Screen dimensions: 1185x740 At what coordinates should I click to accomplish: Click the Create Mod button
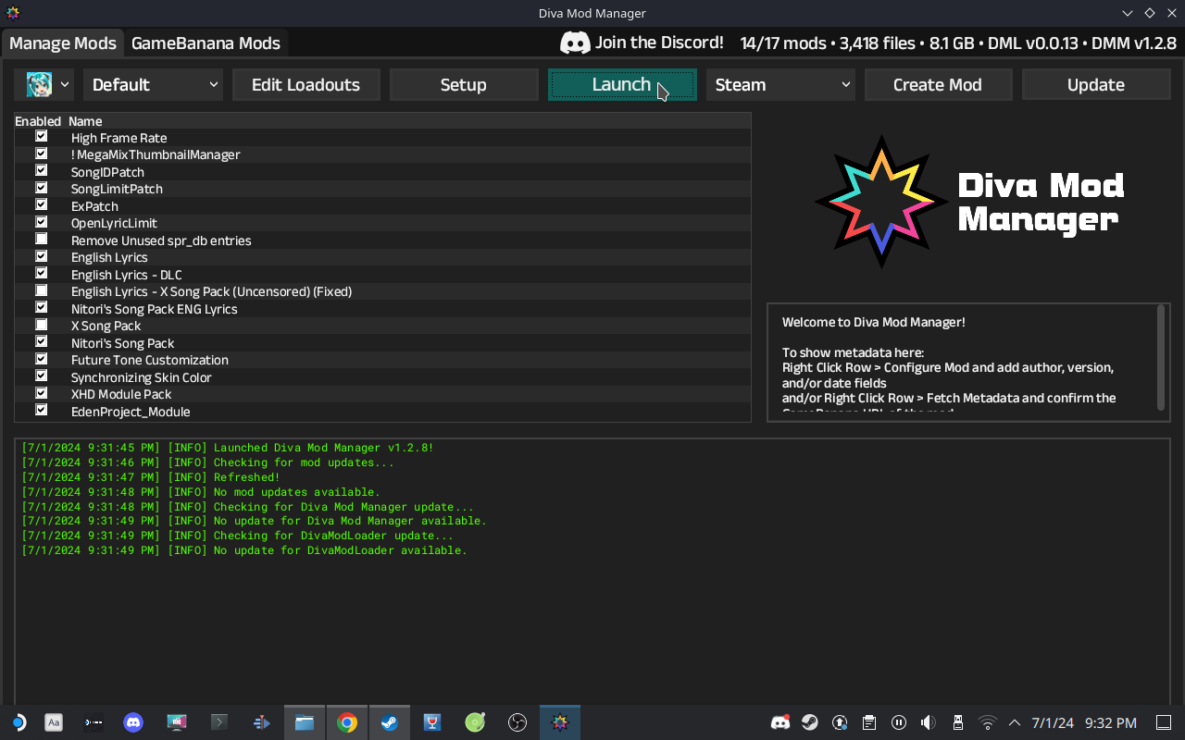click(938, 84)
